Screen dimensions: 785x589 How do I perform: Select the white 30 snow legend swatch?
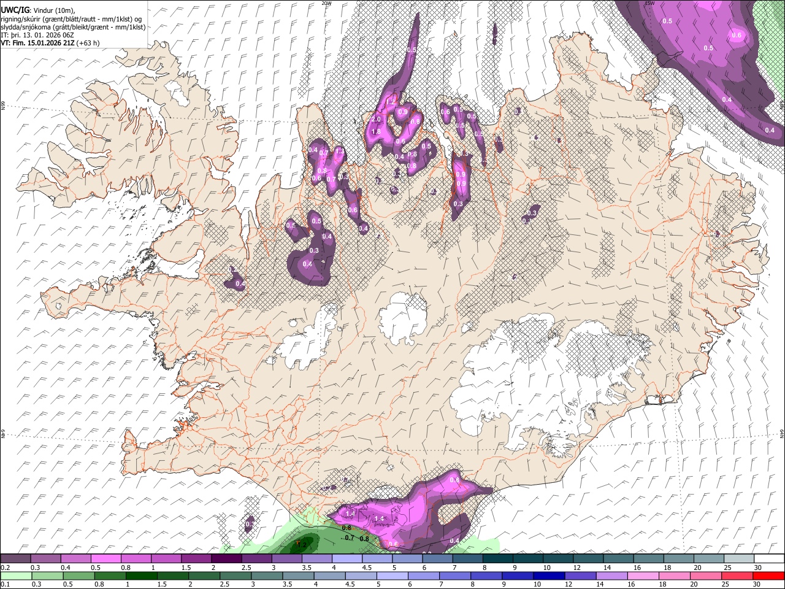(x=770, y=559)
